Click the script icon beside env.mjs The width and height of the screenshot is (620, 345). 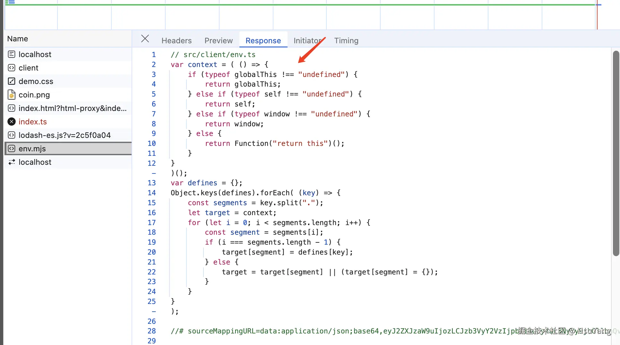tap(12, 148)
